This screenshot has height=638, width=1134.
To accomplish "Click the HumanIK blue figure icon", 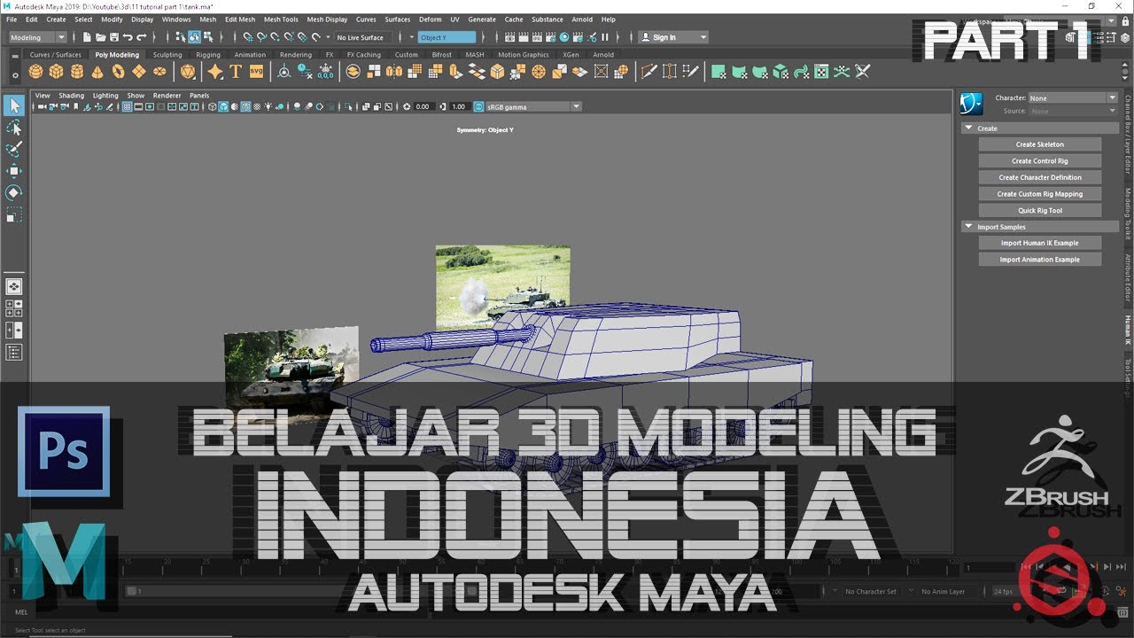I will [972, 104].
